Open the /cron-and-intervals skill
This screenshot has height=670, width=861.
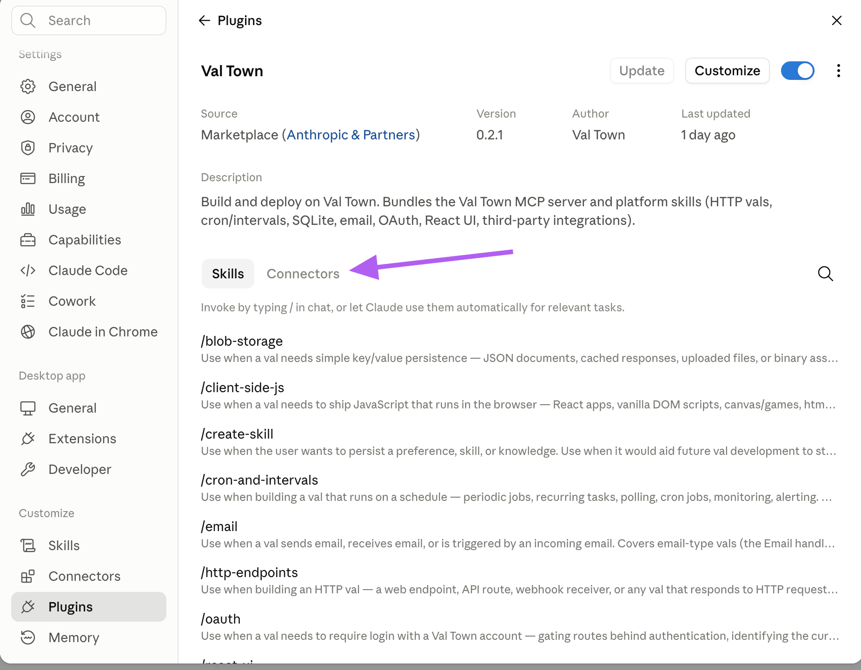tap(520, 488)
